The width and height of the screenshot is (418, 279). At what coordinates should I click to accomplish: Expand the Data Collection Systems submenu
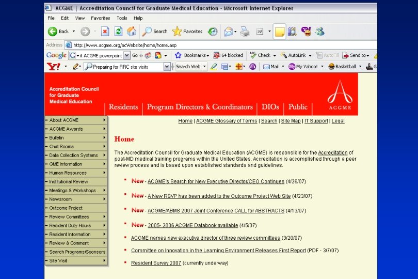pyautogui.click(x=104, y=155)
